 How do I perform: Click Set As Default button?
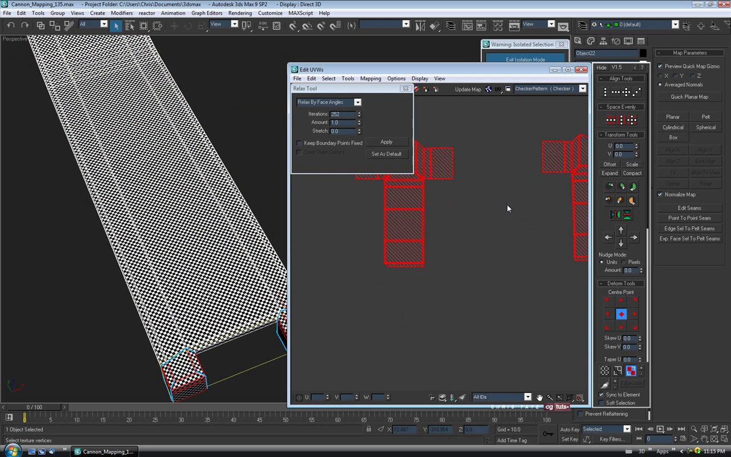[387, 154]
